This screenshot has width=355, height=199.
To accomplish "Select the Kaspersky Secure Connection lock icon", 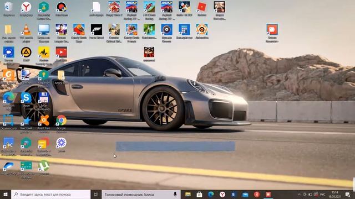I will point(44,7).
